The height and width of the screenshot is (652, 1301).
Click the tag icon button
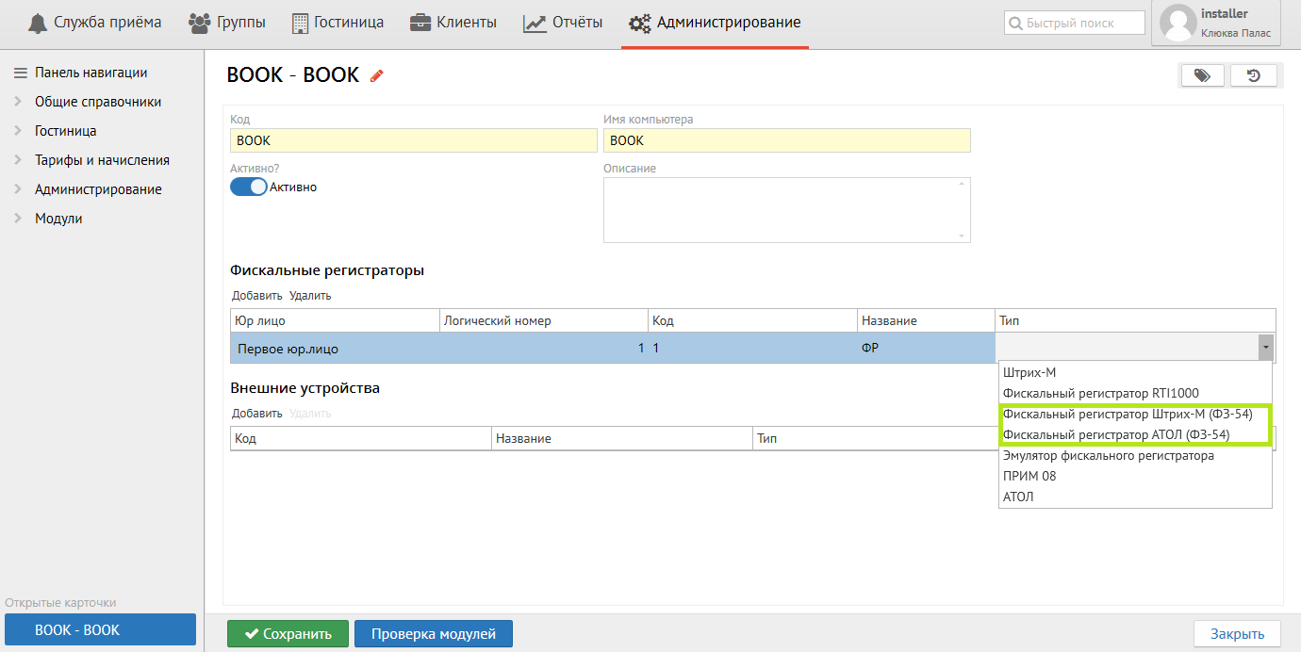tap(1202, 76)
